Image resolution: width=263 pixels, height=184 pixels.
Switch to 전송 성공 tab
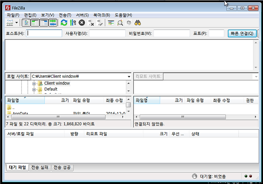pyautogui.click(x=62, y=168)
